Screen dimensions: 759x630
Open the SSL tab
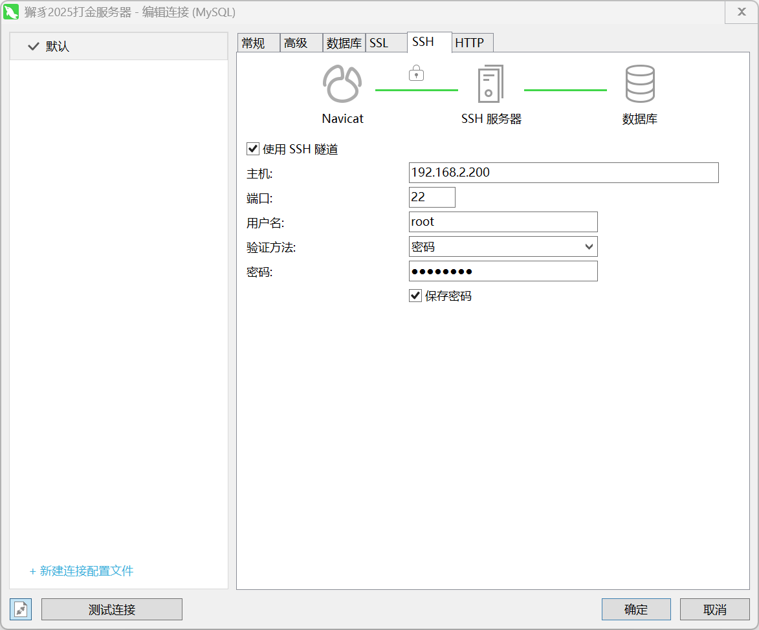click(379, 43)
